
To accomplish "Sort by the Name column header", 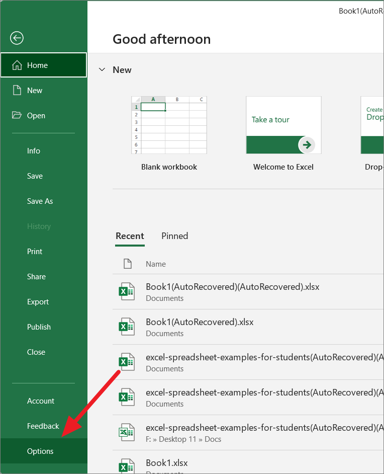I will (x=156, y=264).
